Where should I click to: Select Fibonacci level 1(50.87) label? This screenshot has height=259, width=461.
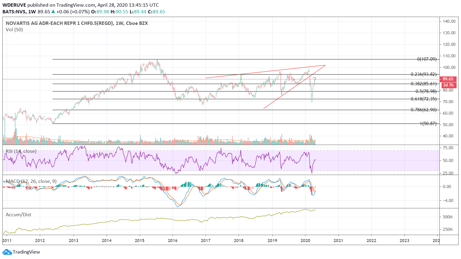[x=428, y=123]
